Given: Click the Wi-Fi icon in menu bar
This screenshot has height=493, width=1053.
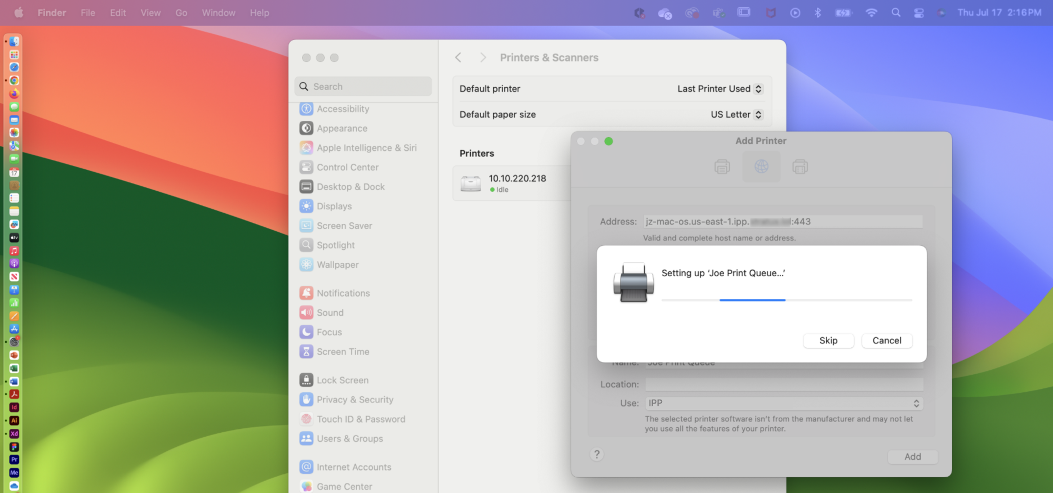Looking at the screenshot, I should [x=871, y=12].
